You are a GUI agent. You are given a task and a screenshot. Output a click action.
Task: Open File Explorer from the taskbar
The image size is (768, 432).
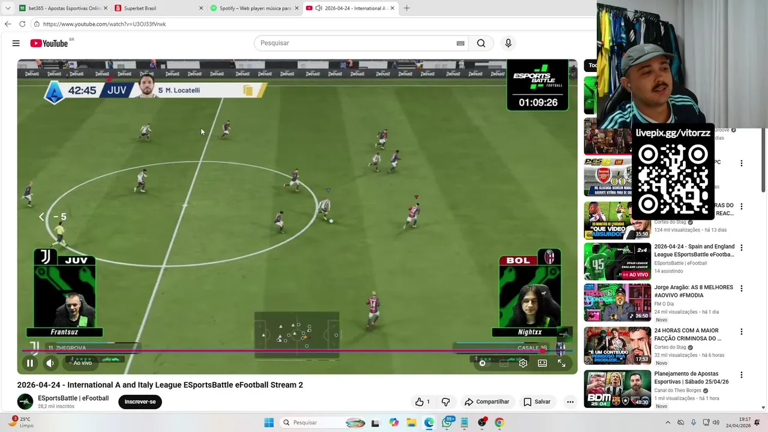tap(412, 422)
